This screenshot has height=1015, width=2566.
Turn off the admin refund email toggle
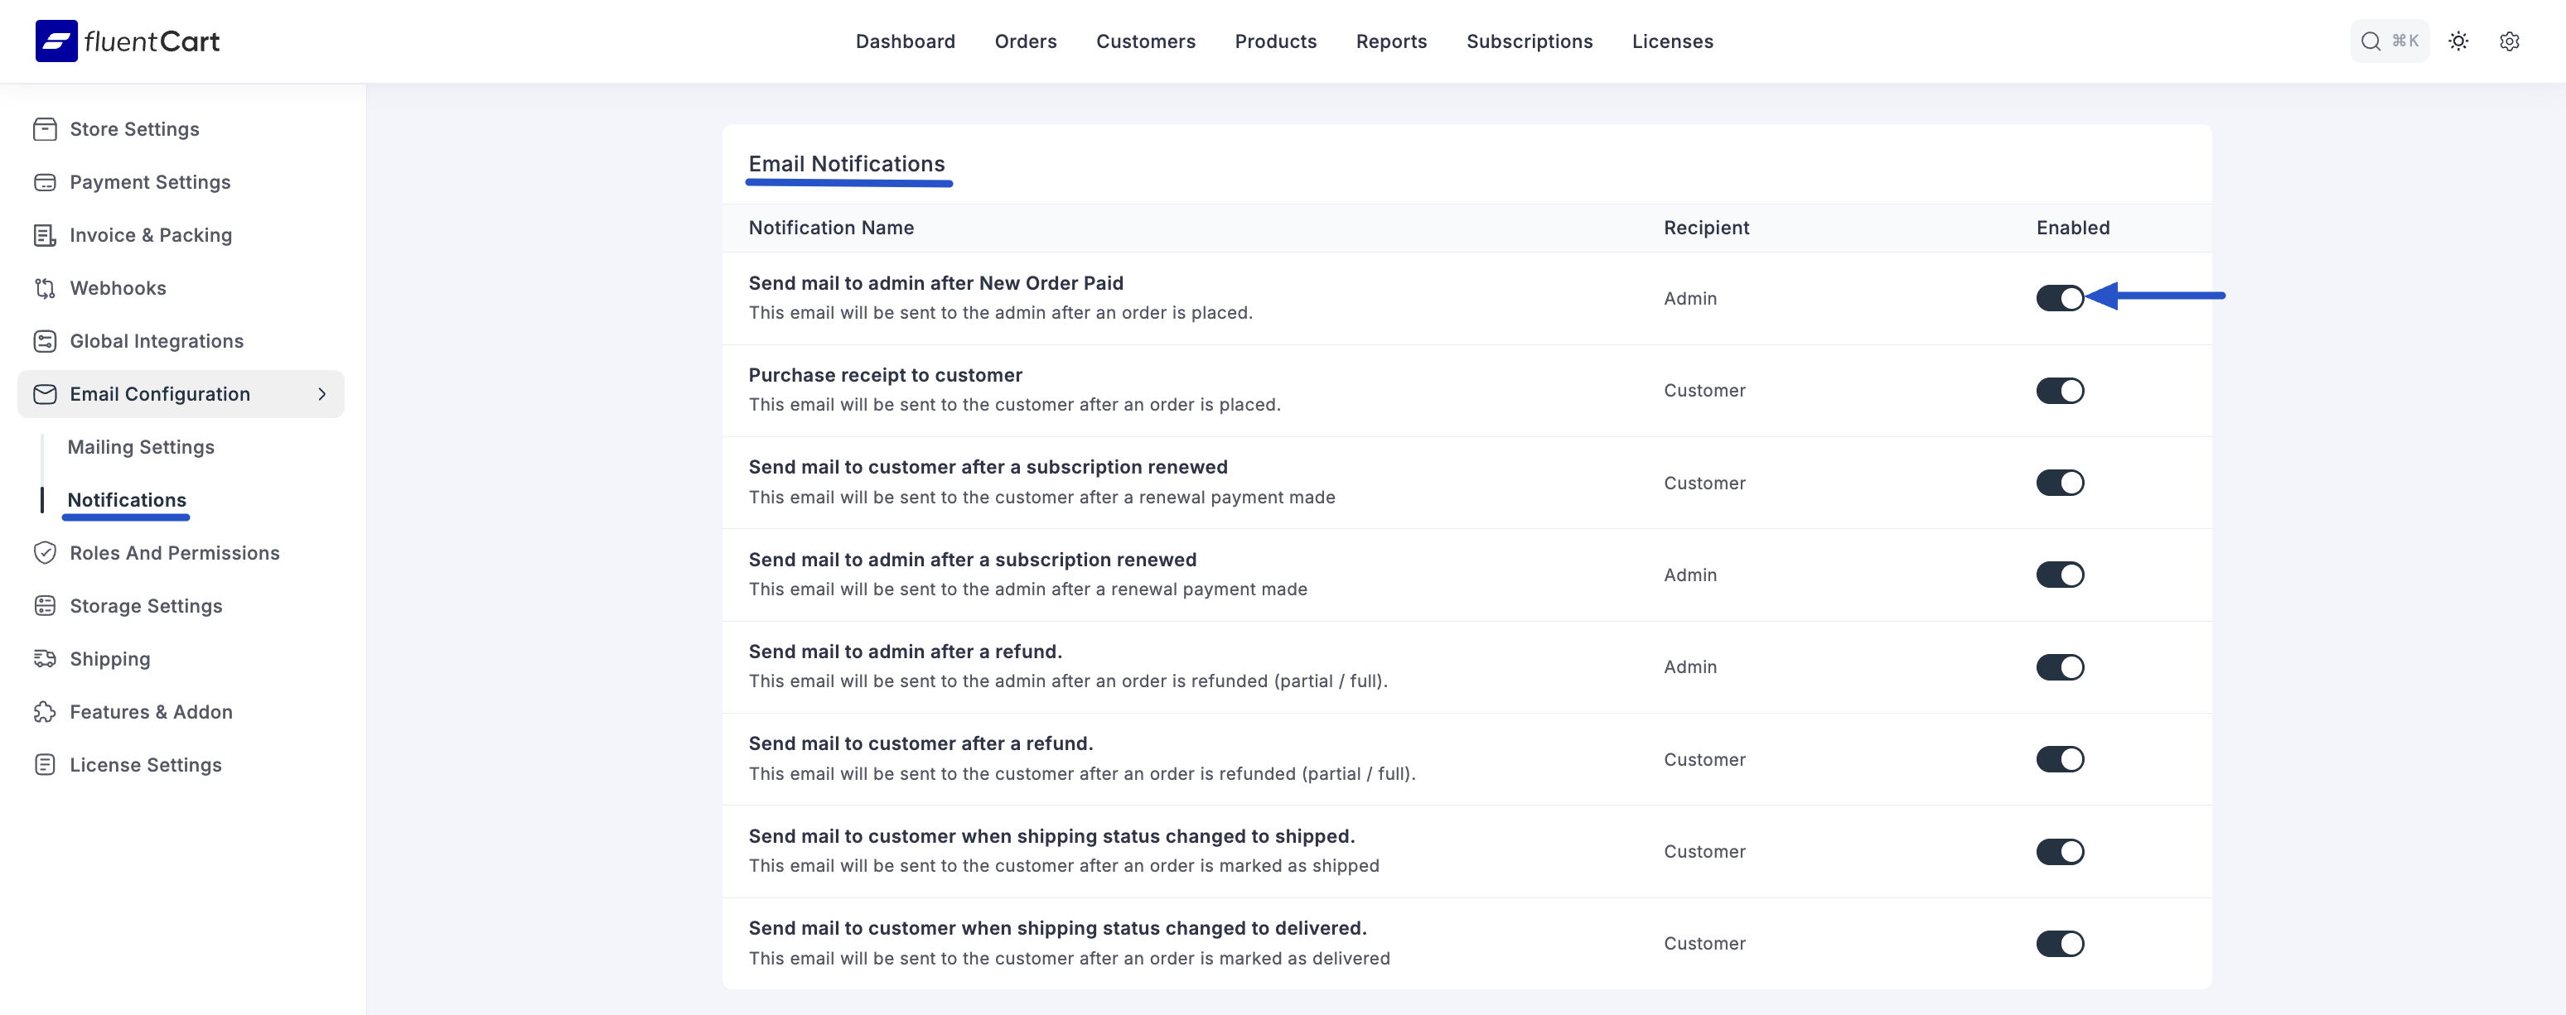click(2059, 668)
